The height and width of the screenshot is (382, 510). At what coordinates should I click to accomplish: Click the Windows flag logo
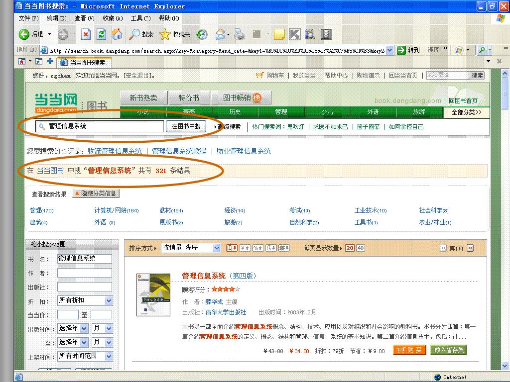501,18
